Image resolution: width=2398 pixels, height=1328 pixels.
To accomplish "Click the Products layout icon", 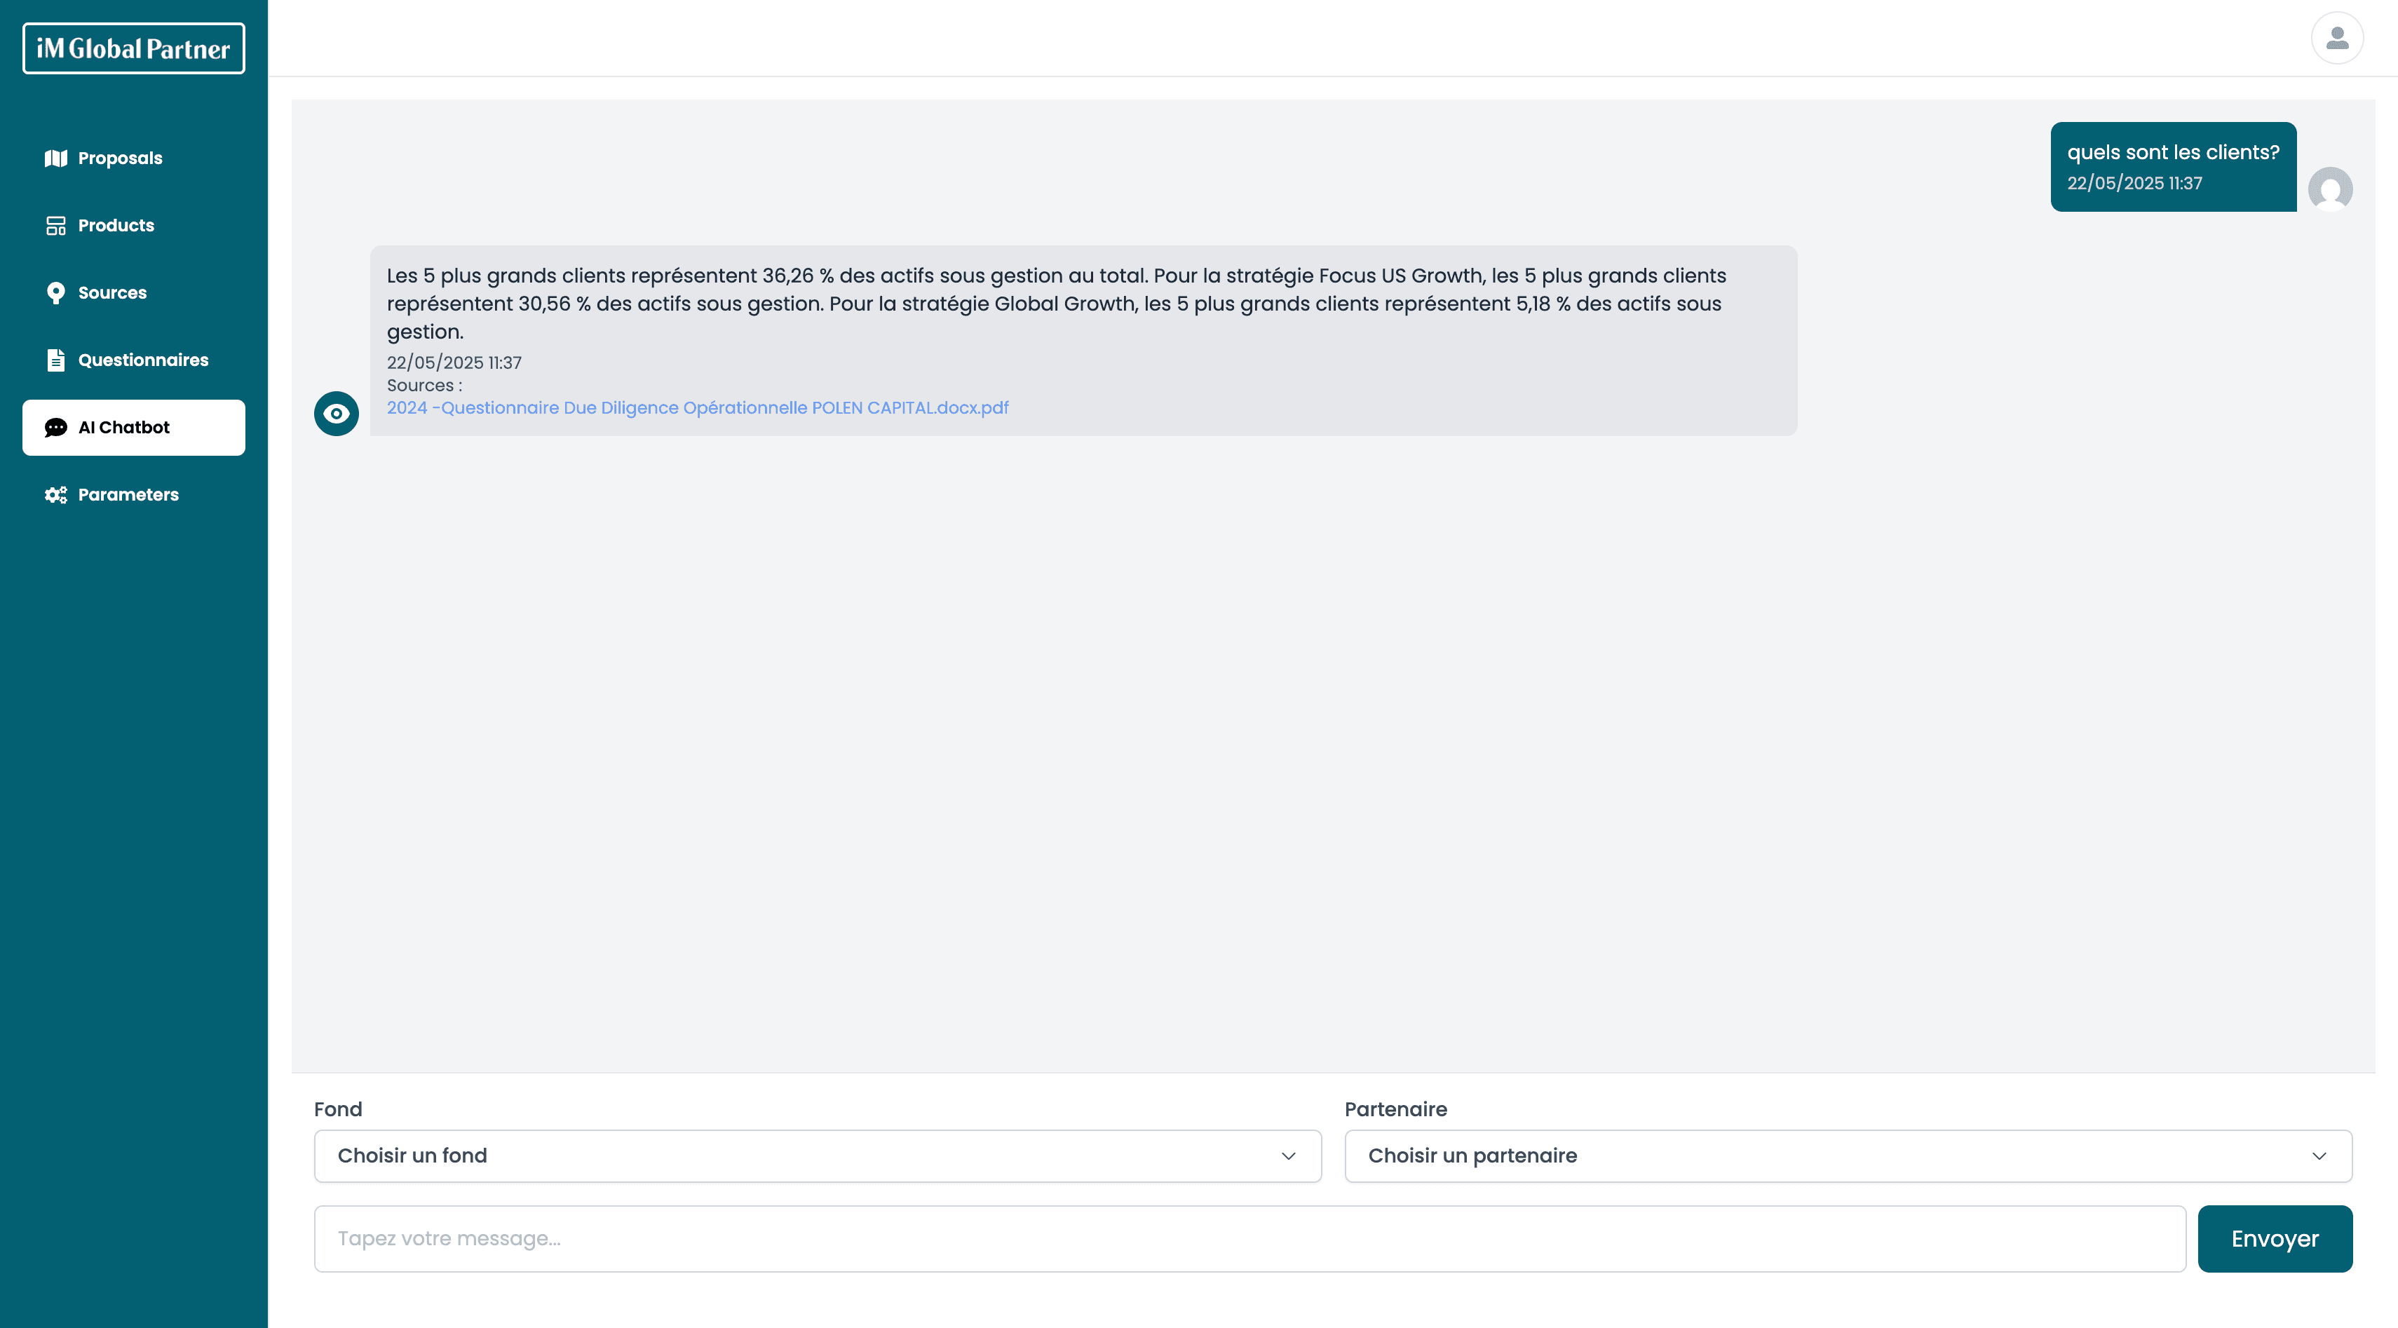I will coord(56,225).
